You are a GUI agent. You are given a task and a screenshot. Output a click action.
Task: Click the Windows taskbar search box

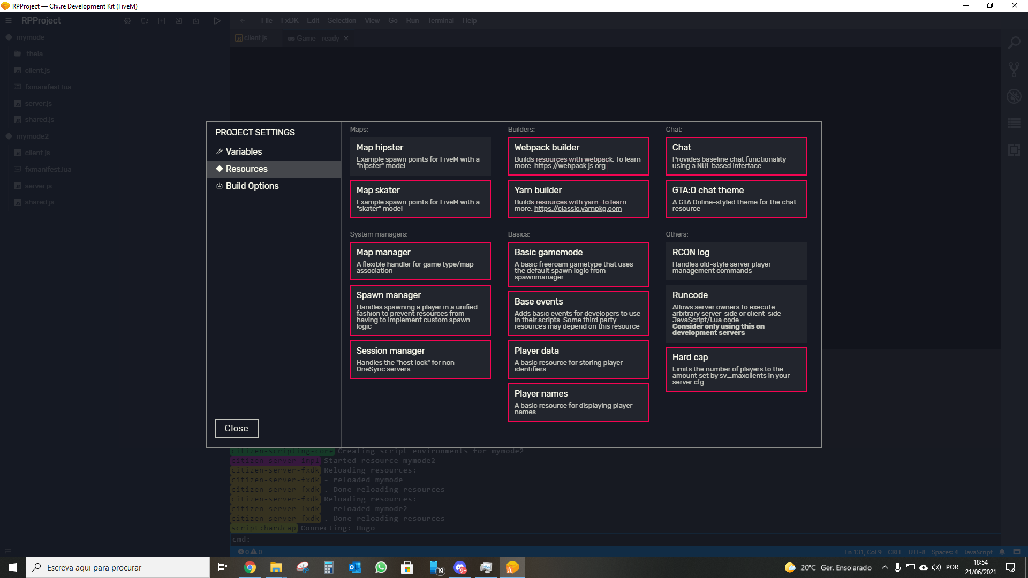tap(118, 567)
